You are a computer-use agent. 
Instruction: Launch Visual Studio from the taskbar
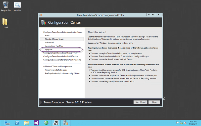pos(36,123)
